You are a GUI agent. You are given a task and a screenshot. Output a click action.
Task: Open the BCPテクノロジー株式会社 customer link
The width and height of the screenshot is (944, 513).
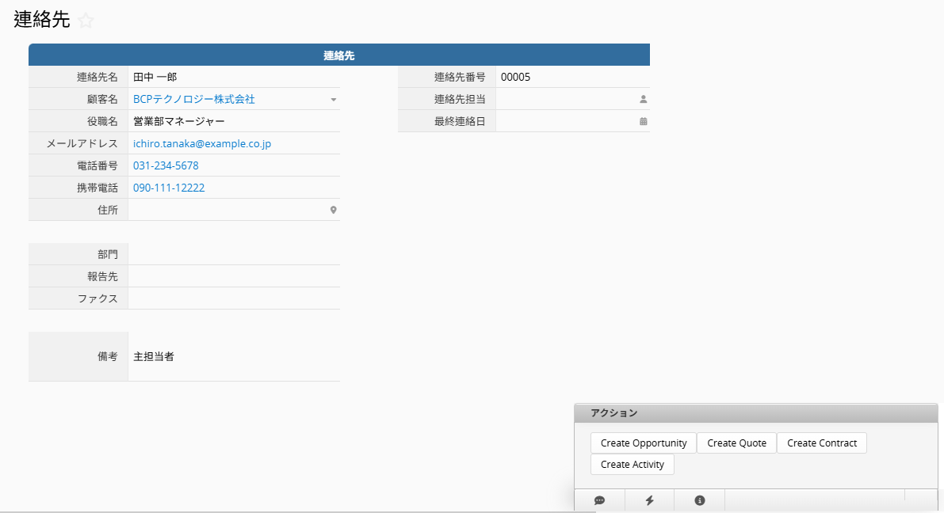click(x=194, y=99)
